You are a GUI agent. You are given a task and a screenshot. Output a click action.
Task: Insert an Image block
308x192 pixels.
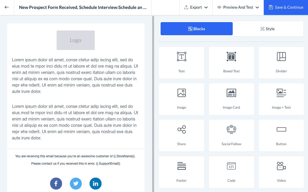tap(181, 99)
